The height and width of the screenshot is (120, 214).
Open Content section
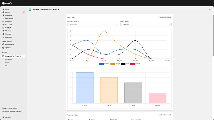pos(8,28)
